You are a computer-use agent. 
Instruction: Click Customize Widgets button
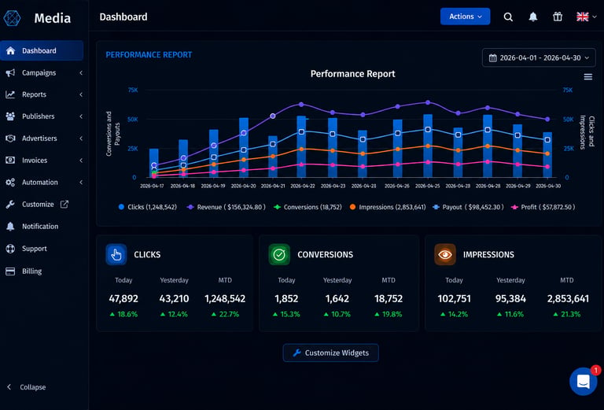pos(330,353)
